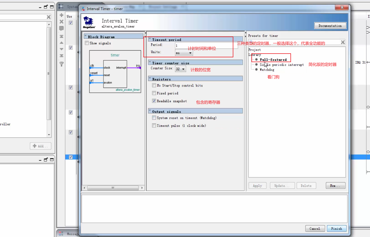Clear the Presets for timer search with X icon
370x237 pixels.
(x=343, y=42)
